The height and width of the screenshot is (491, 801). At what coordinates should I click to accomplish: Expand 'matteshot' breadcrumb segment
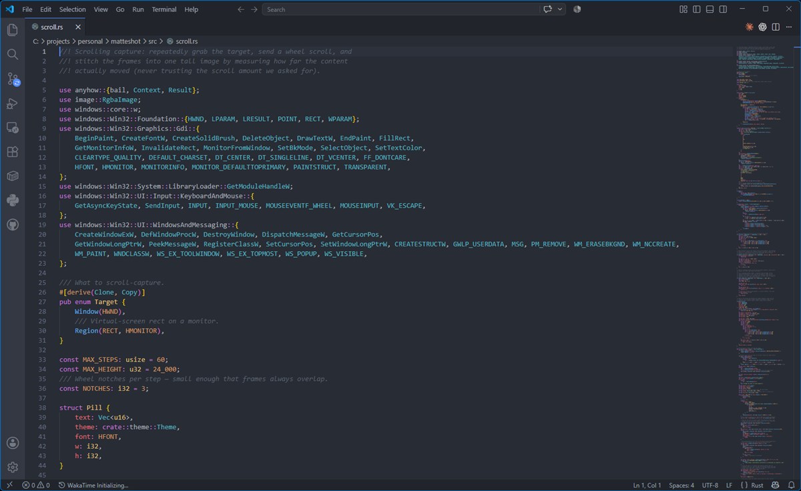[125, 41]
